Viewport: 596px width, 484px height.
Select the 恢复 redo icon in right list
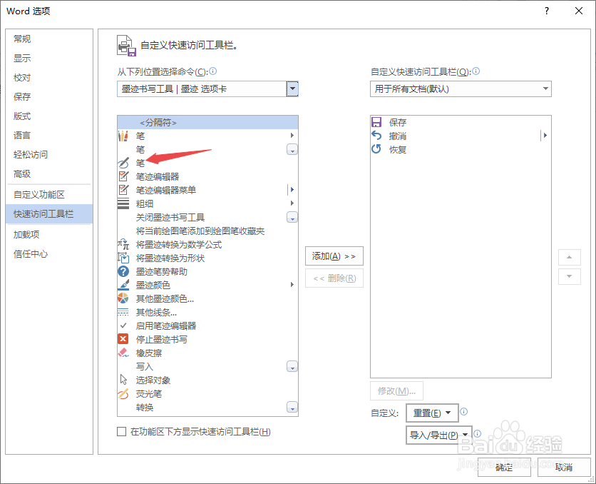(376, 149)
